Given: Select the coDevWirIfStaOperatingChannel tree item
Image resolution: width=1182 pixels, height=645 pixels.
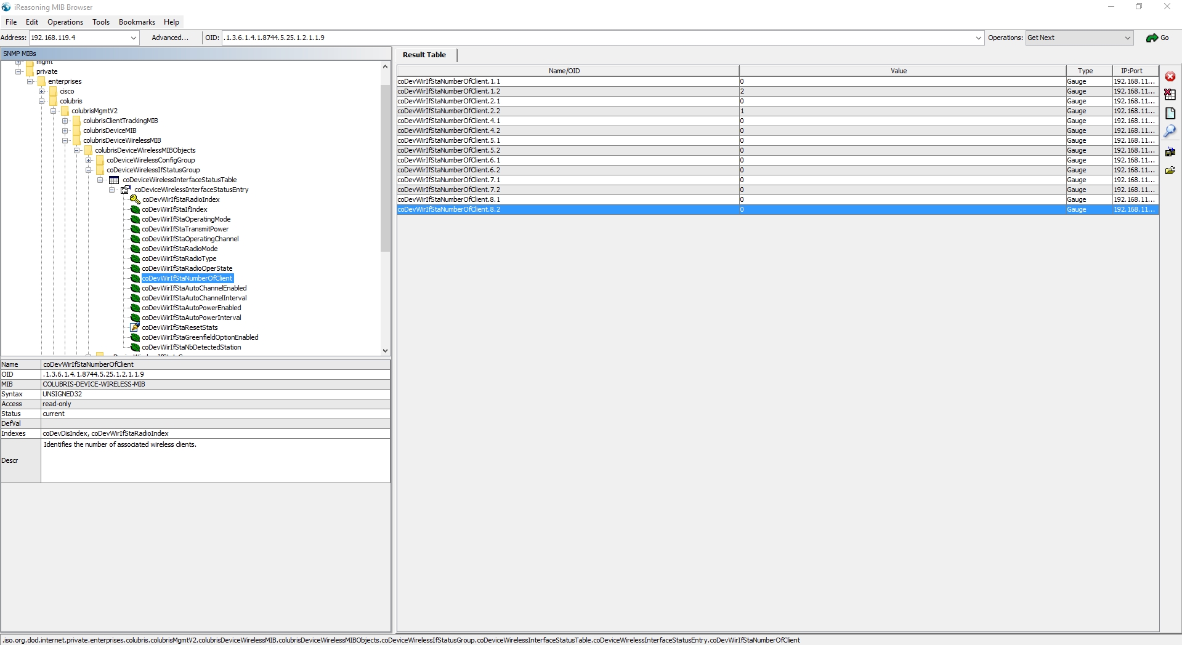Looking at the screenshot, I should point(190,239).
